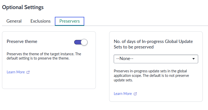This screenshot has width=208, height=110.
Task: Click the Preserve theme label
Action: pyautogui.click(x=22, y=41)
